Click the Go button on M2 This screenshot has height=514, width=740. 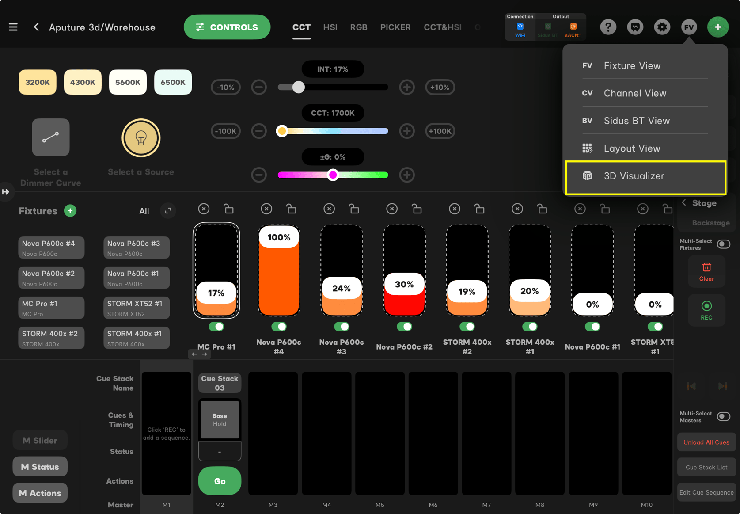[220, 481]
